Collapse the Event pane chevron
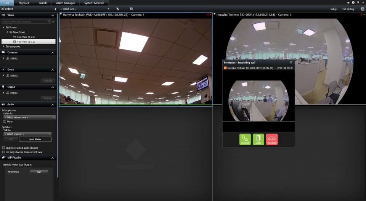This screenshot has width=366, height=201. [53, 70]
